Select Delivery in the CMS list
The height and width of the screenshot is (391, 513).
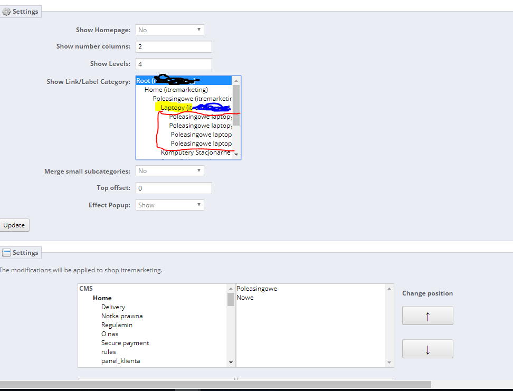coord(113,307)
